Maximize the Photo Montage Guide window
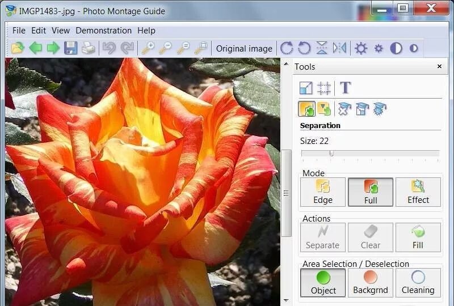The height and width of the screenshot is (306, 454). click(x=403, y=8)
